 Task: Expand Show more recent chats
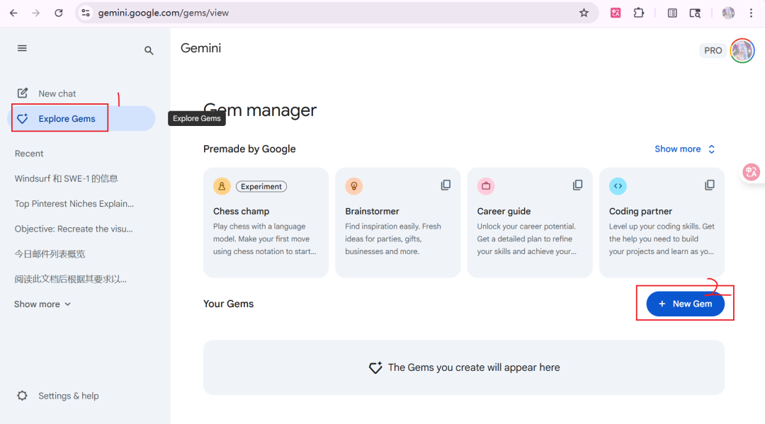pos(42,304)
